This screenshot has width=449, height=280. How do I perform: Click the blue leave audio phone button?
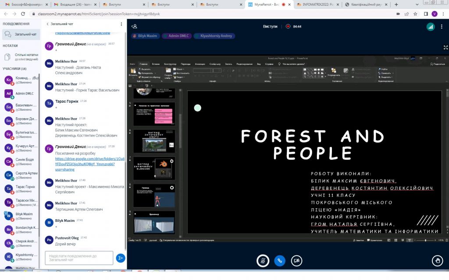[280, 260]
